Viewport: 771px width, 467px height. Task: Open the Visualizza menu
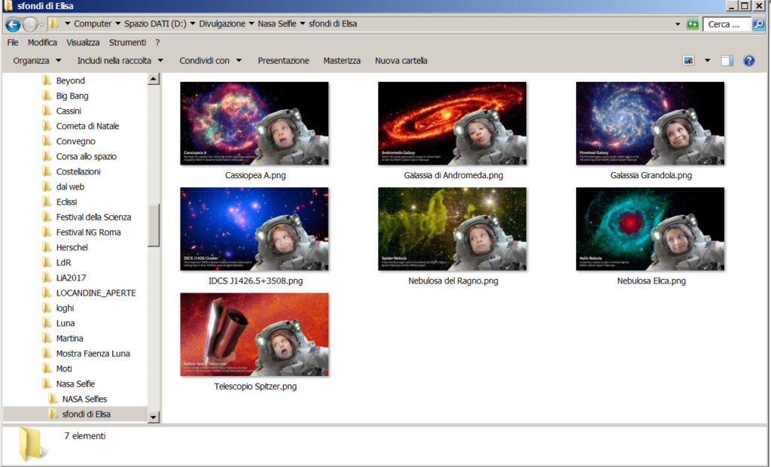point(83,43)
